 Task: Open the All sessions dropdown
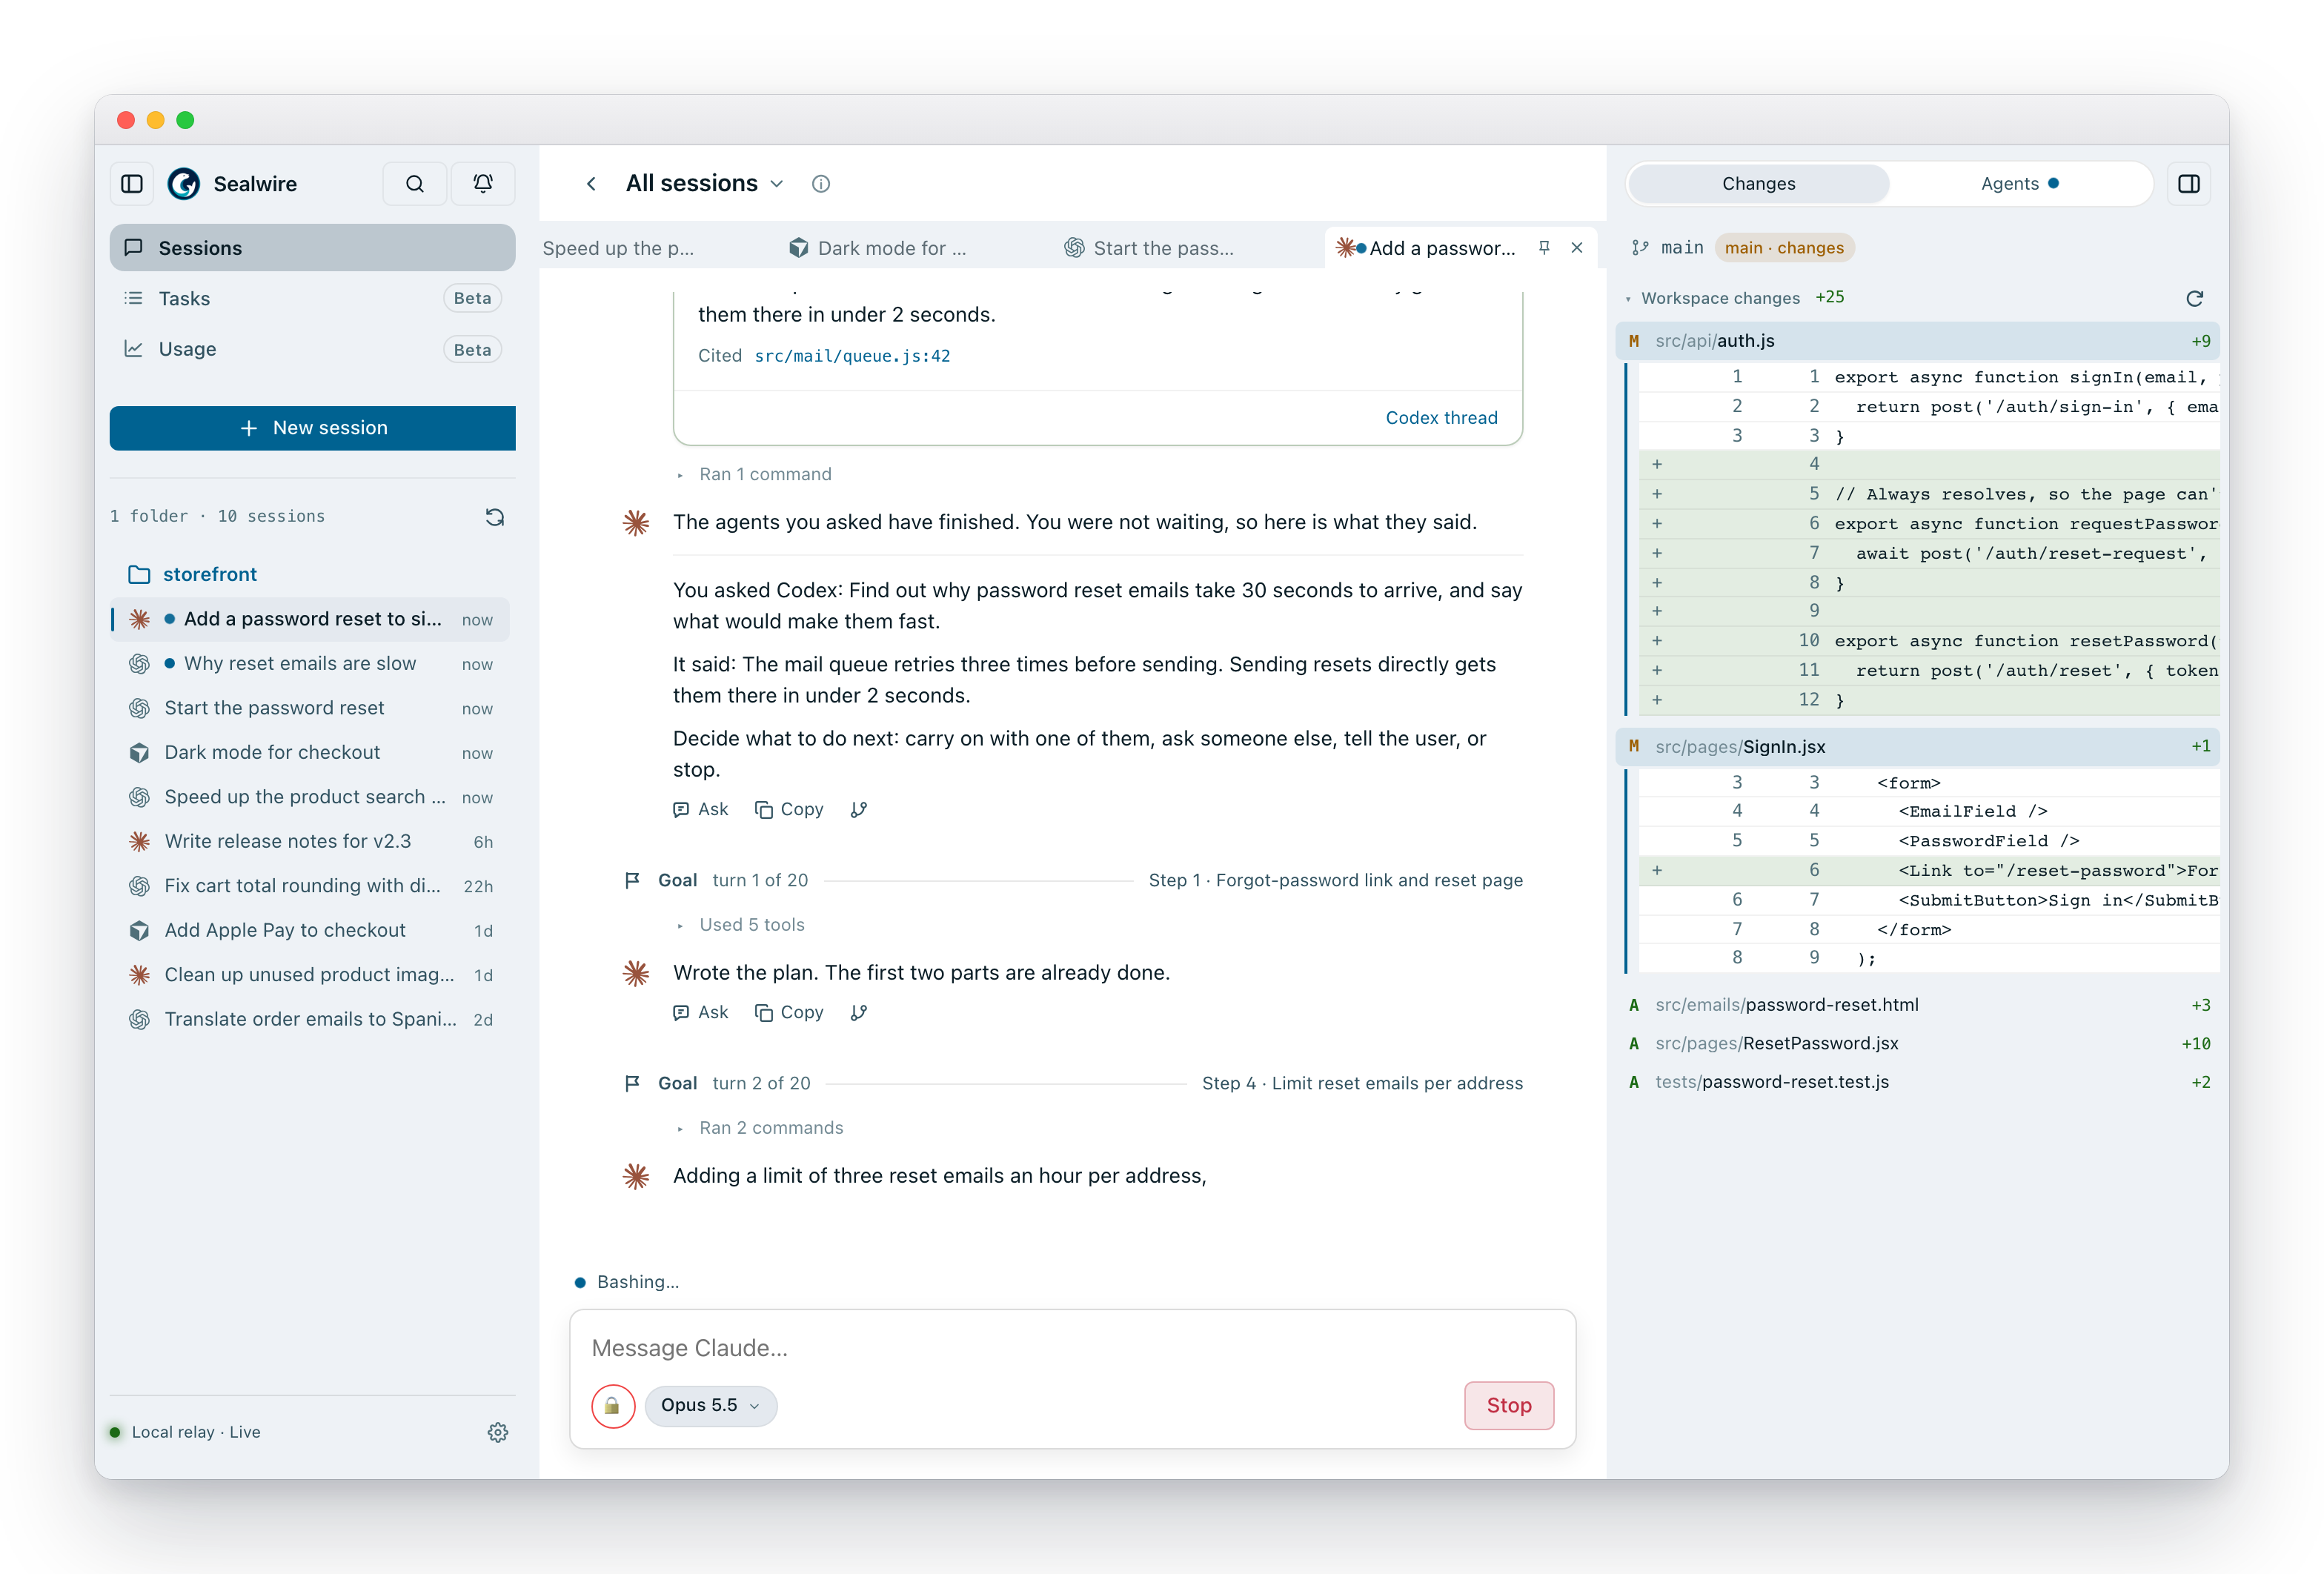705,184
